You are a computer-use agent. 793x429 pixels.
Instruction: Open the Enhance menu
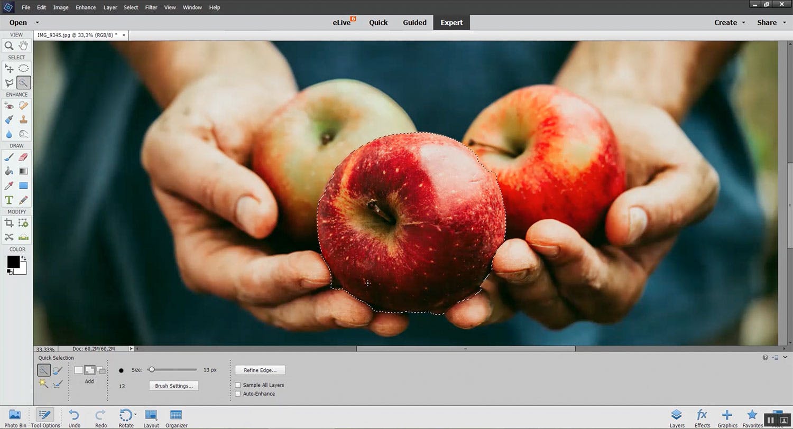click(x=86, y=7)
